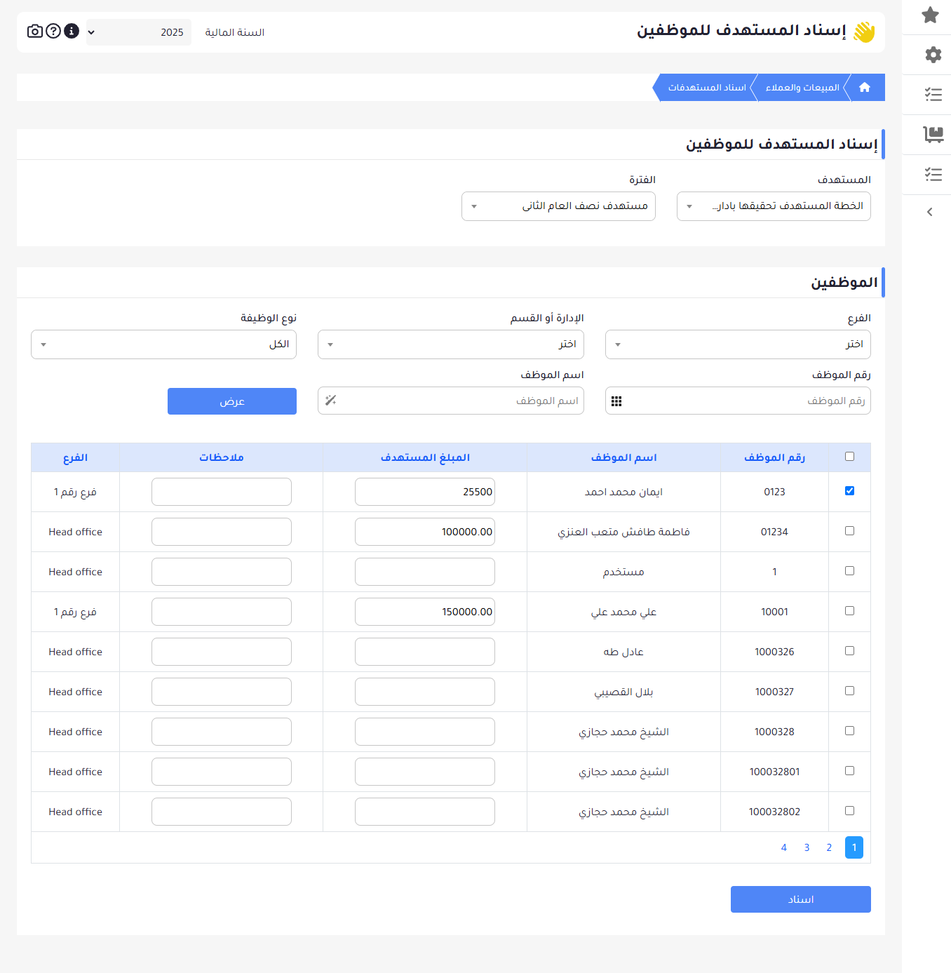The width and height of the screenshot is (951, 973).
Task: Click the home breadcrumb icon
Action: pyautogui.click(x=865, y=88)
